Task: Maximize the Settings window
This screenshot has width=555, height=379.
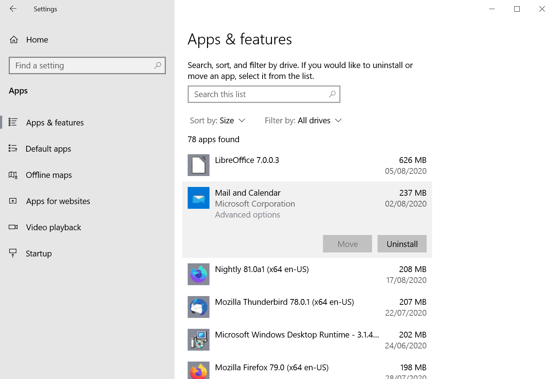Action: coord(517,9)
